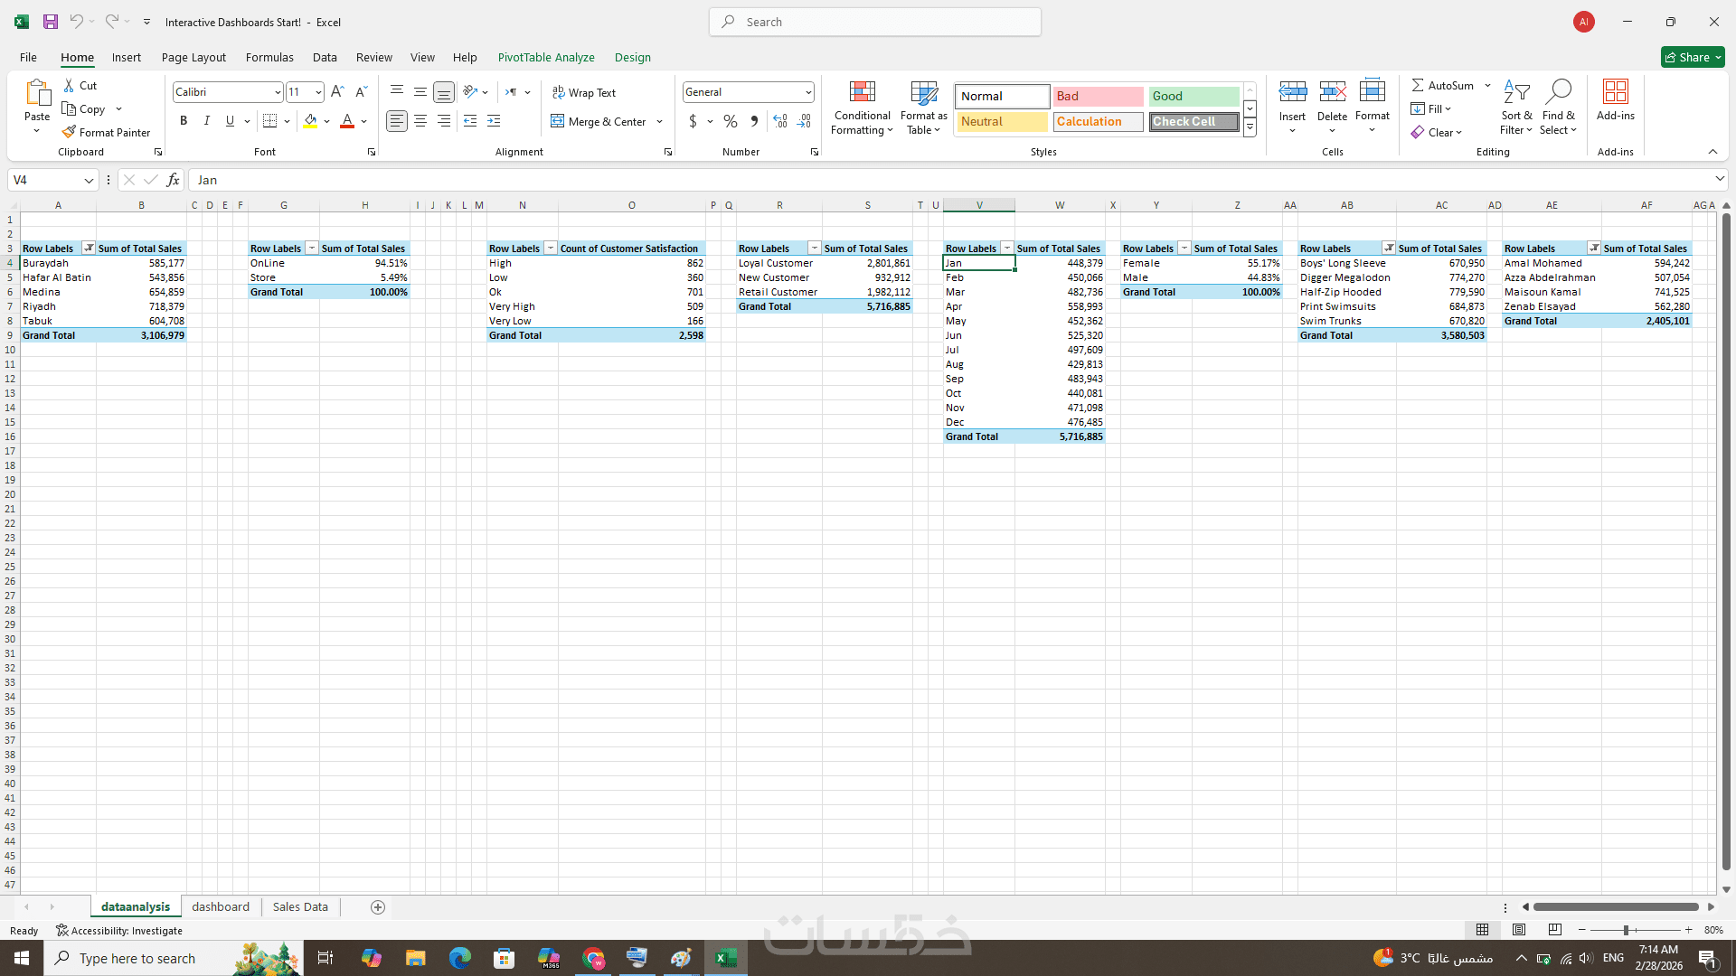Open the font name dropdown

click(x=277, y=92)
